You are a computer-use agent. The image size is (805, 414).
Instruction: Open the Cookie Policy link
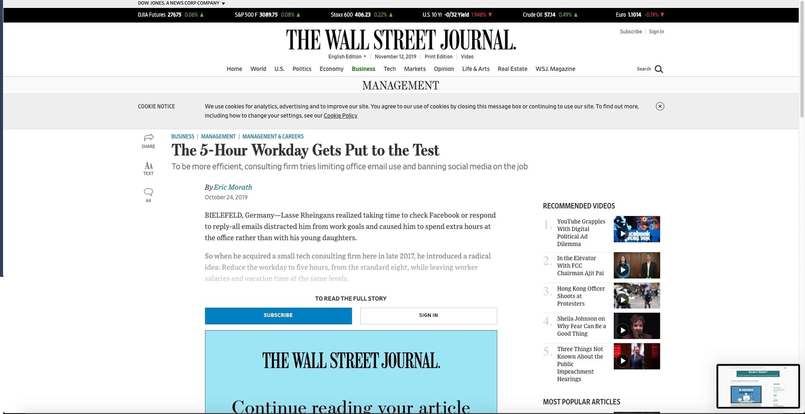[340, 116]
